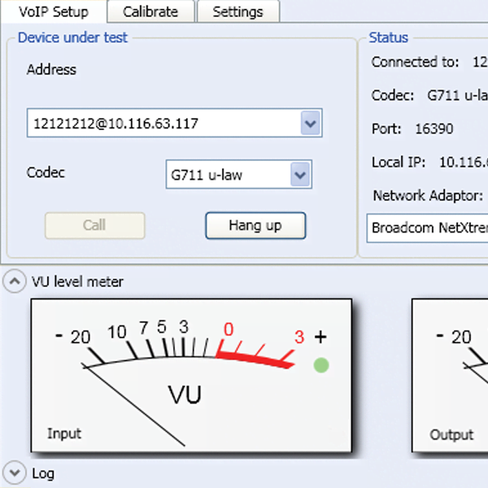This screenshot has width=488, height=488.
Task: Open the Codec dropdown arrow
Action: (x=300, y=174)
